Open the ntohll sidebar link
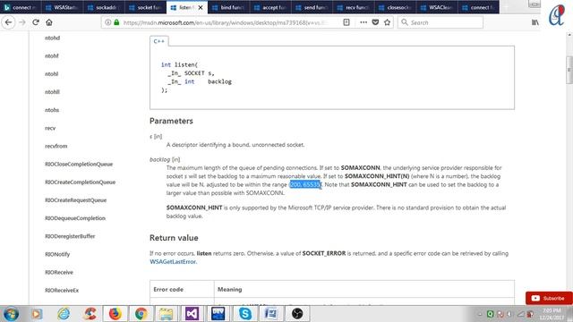The image size is (573, 322). 52,92
